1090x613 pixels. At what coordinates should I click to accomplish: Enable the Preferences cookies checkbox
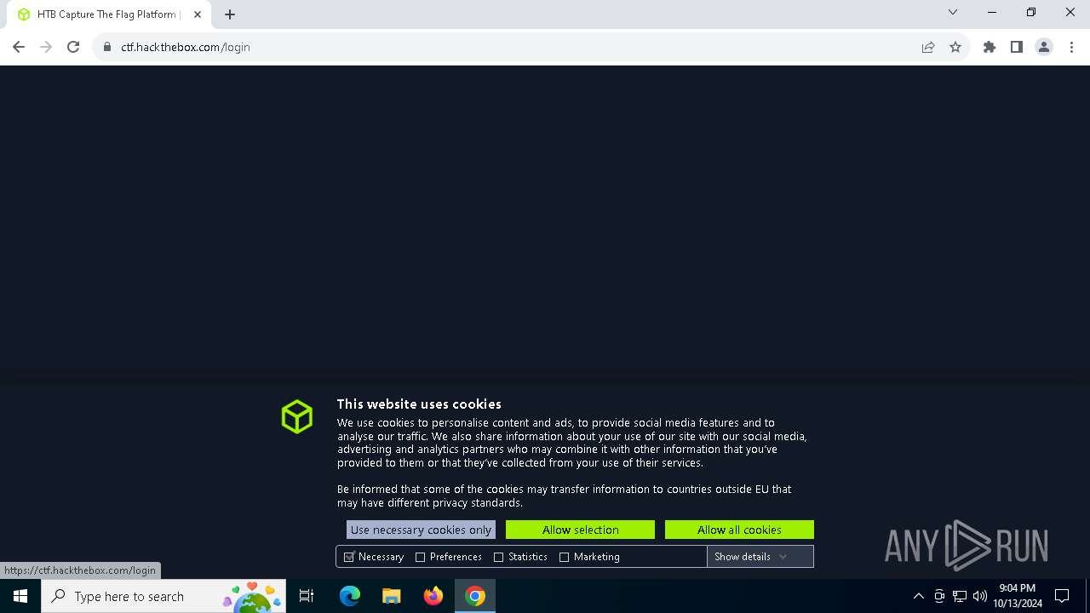click(420, 557)
